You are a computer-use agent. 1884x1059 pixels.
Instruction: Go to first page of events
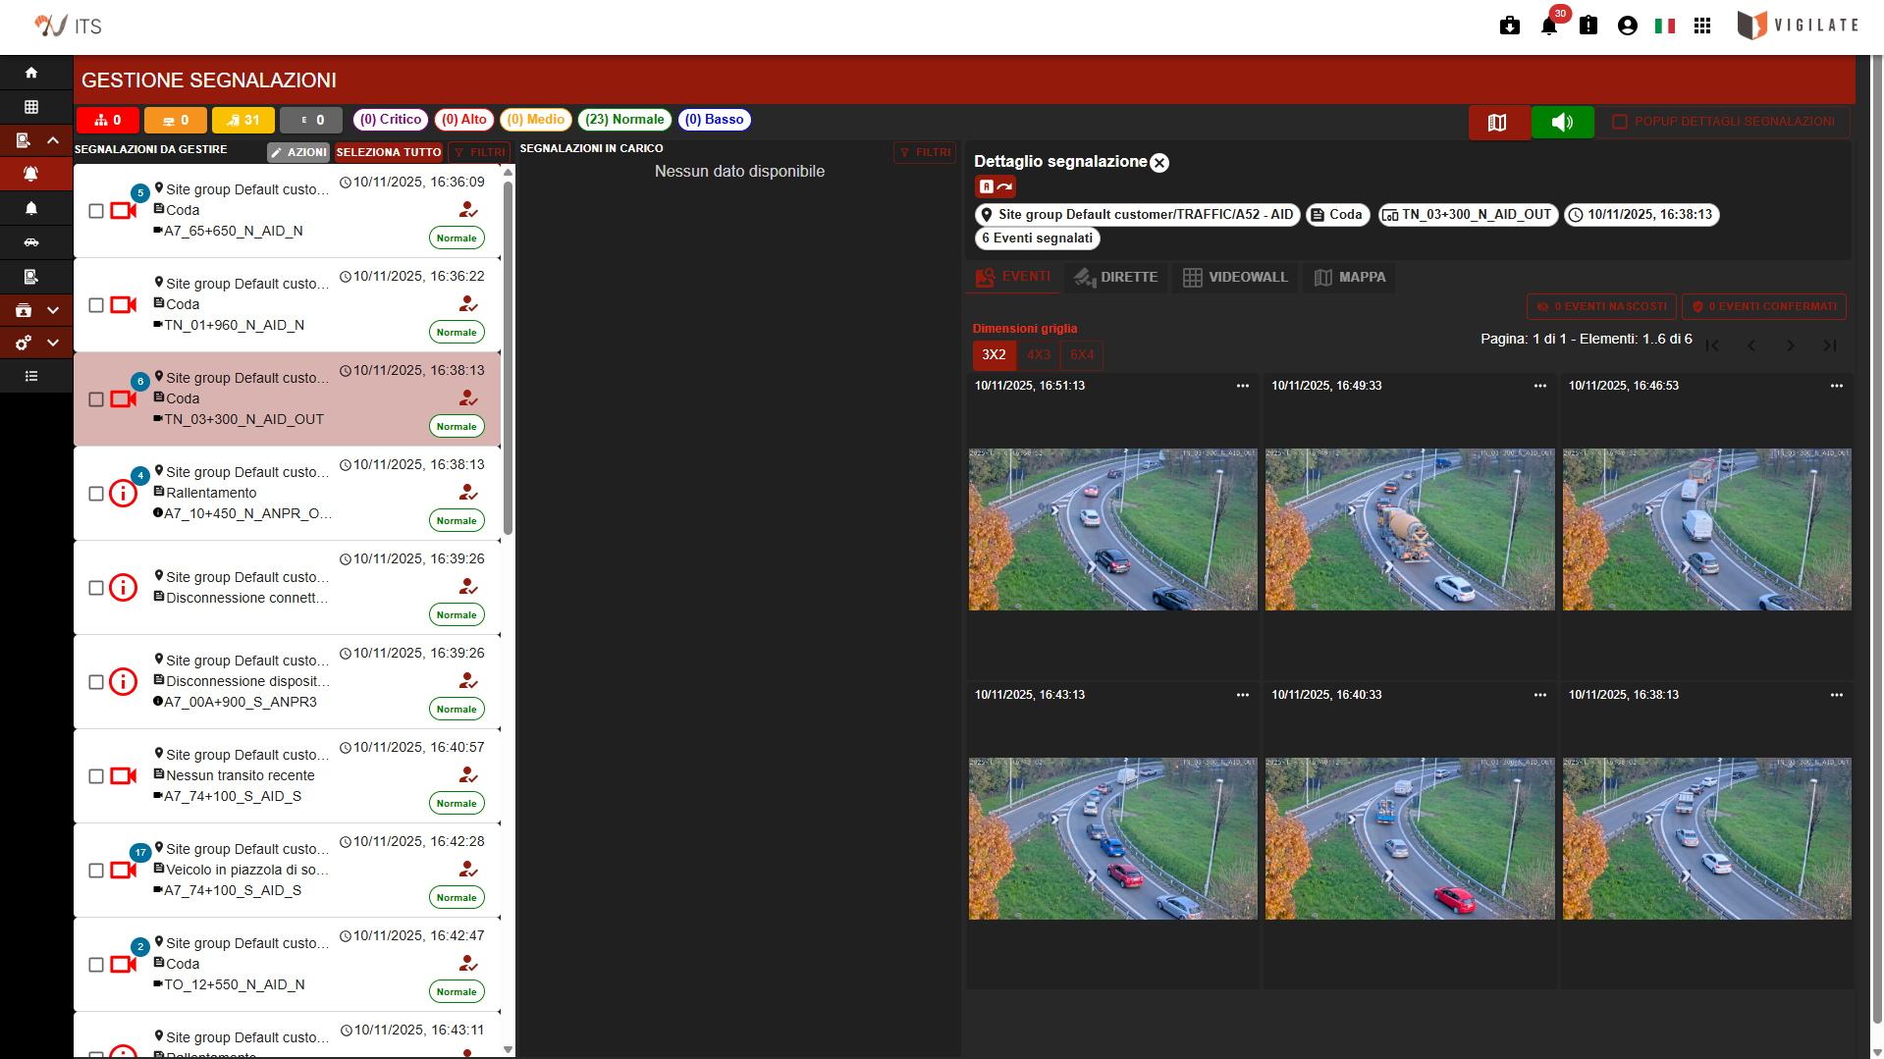(x=1712, y=345)
